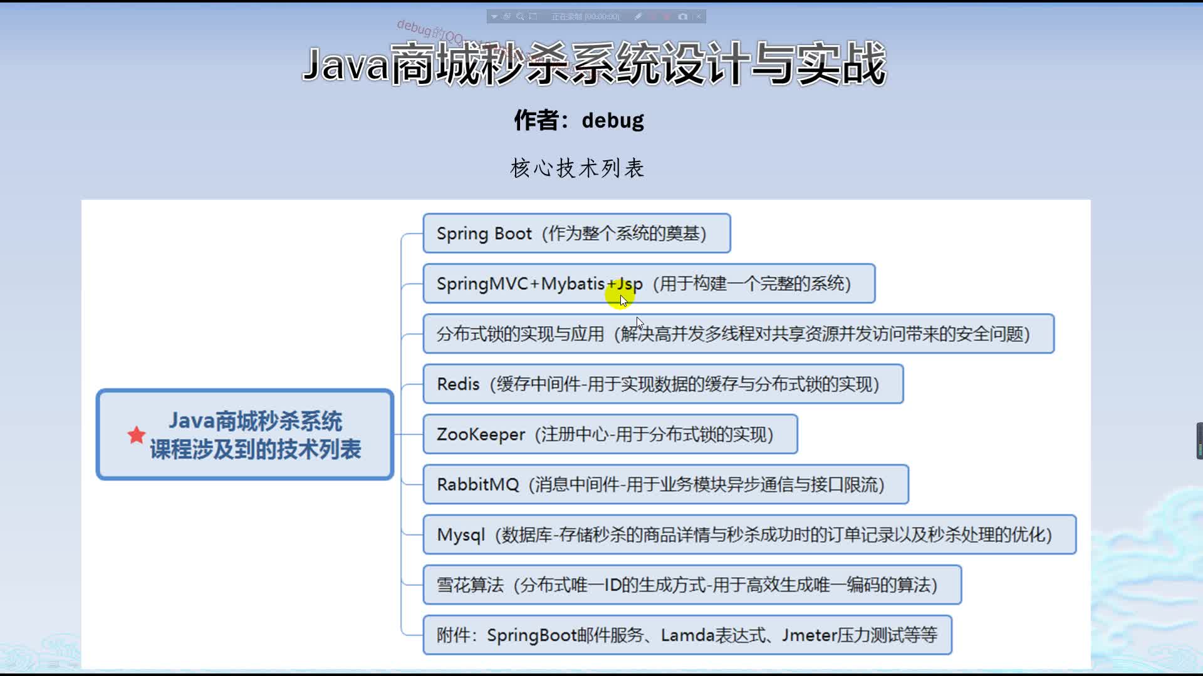Open the recording toolbar dropdown arrow
This screenshot has height=676, width=1203.
(494, 17)
